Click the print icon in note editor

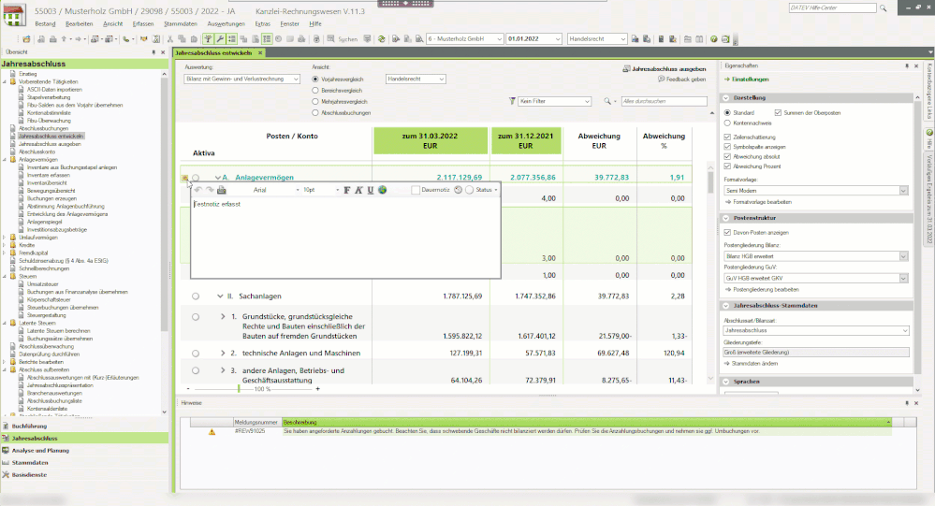pos(222,190)
